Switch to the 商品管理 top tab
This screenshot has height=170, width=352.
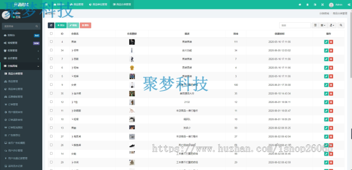[77, 4]
